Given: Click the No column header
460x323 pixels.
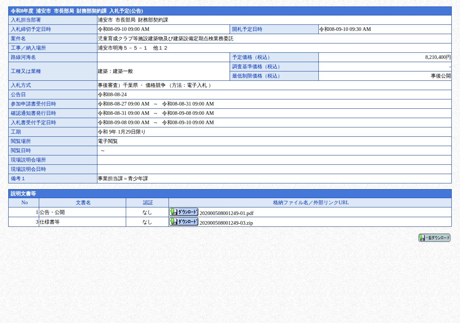Looking at the screenshot, I should coord(24,203).
